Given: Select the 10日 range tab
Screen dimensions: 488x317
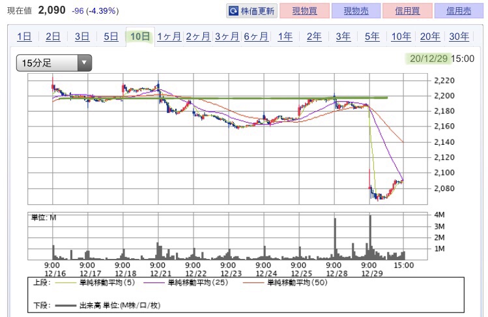Looking at the screenshot, I should coord(140,37).
